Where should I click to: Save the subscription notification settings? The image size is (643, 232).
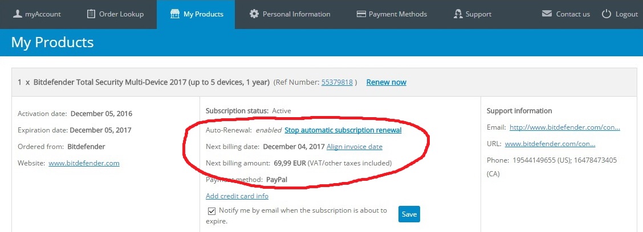(x=409, y=214)
